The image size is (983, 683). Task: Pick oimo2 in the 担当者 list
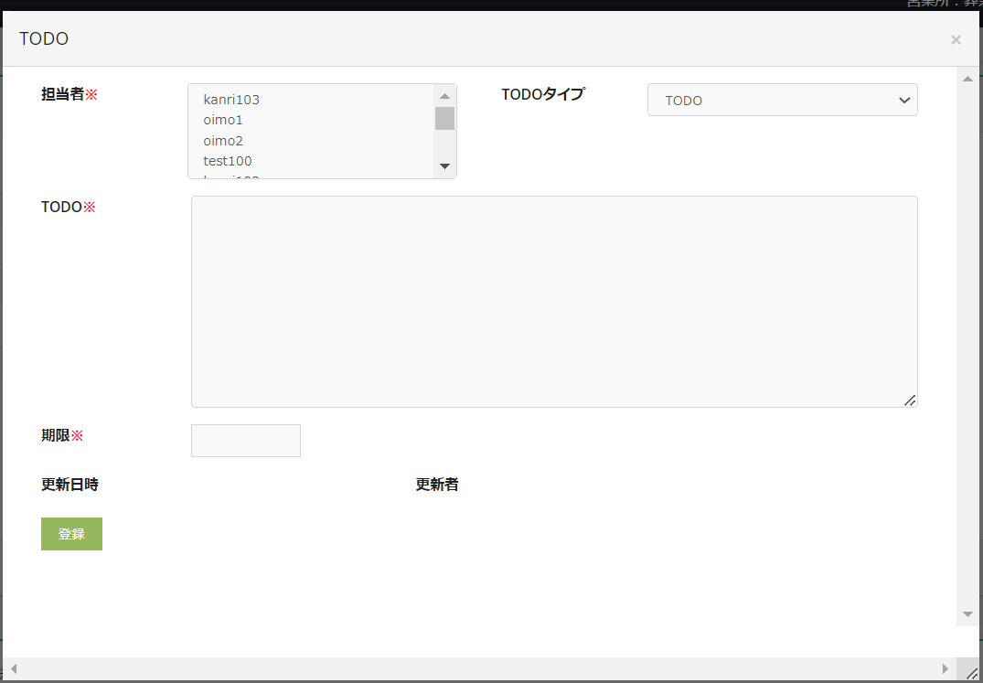coord(223,141)
